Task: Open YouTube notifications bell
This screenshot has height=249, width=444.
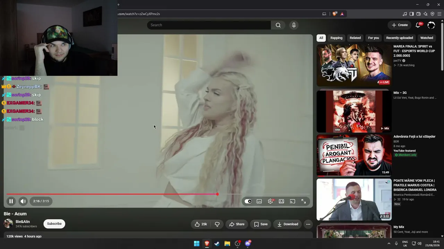Action: click(x=418, y=25)
